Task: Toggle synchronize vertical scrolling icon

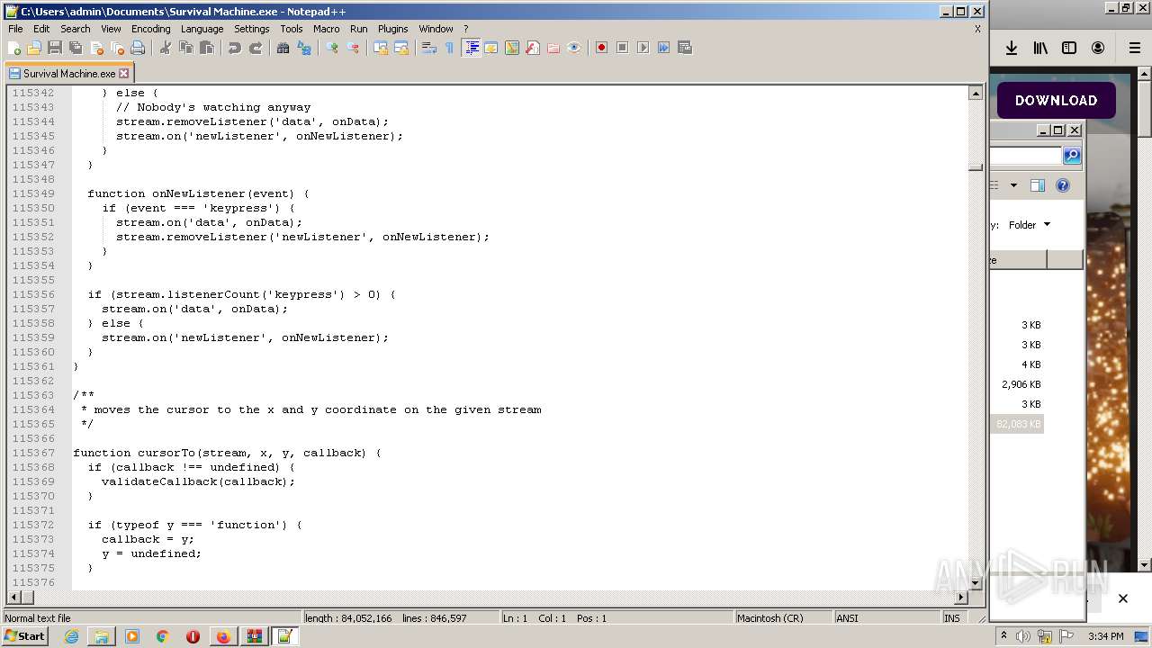Action: coord(381,48)
